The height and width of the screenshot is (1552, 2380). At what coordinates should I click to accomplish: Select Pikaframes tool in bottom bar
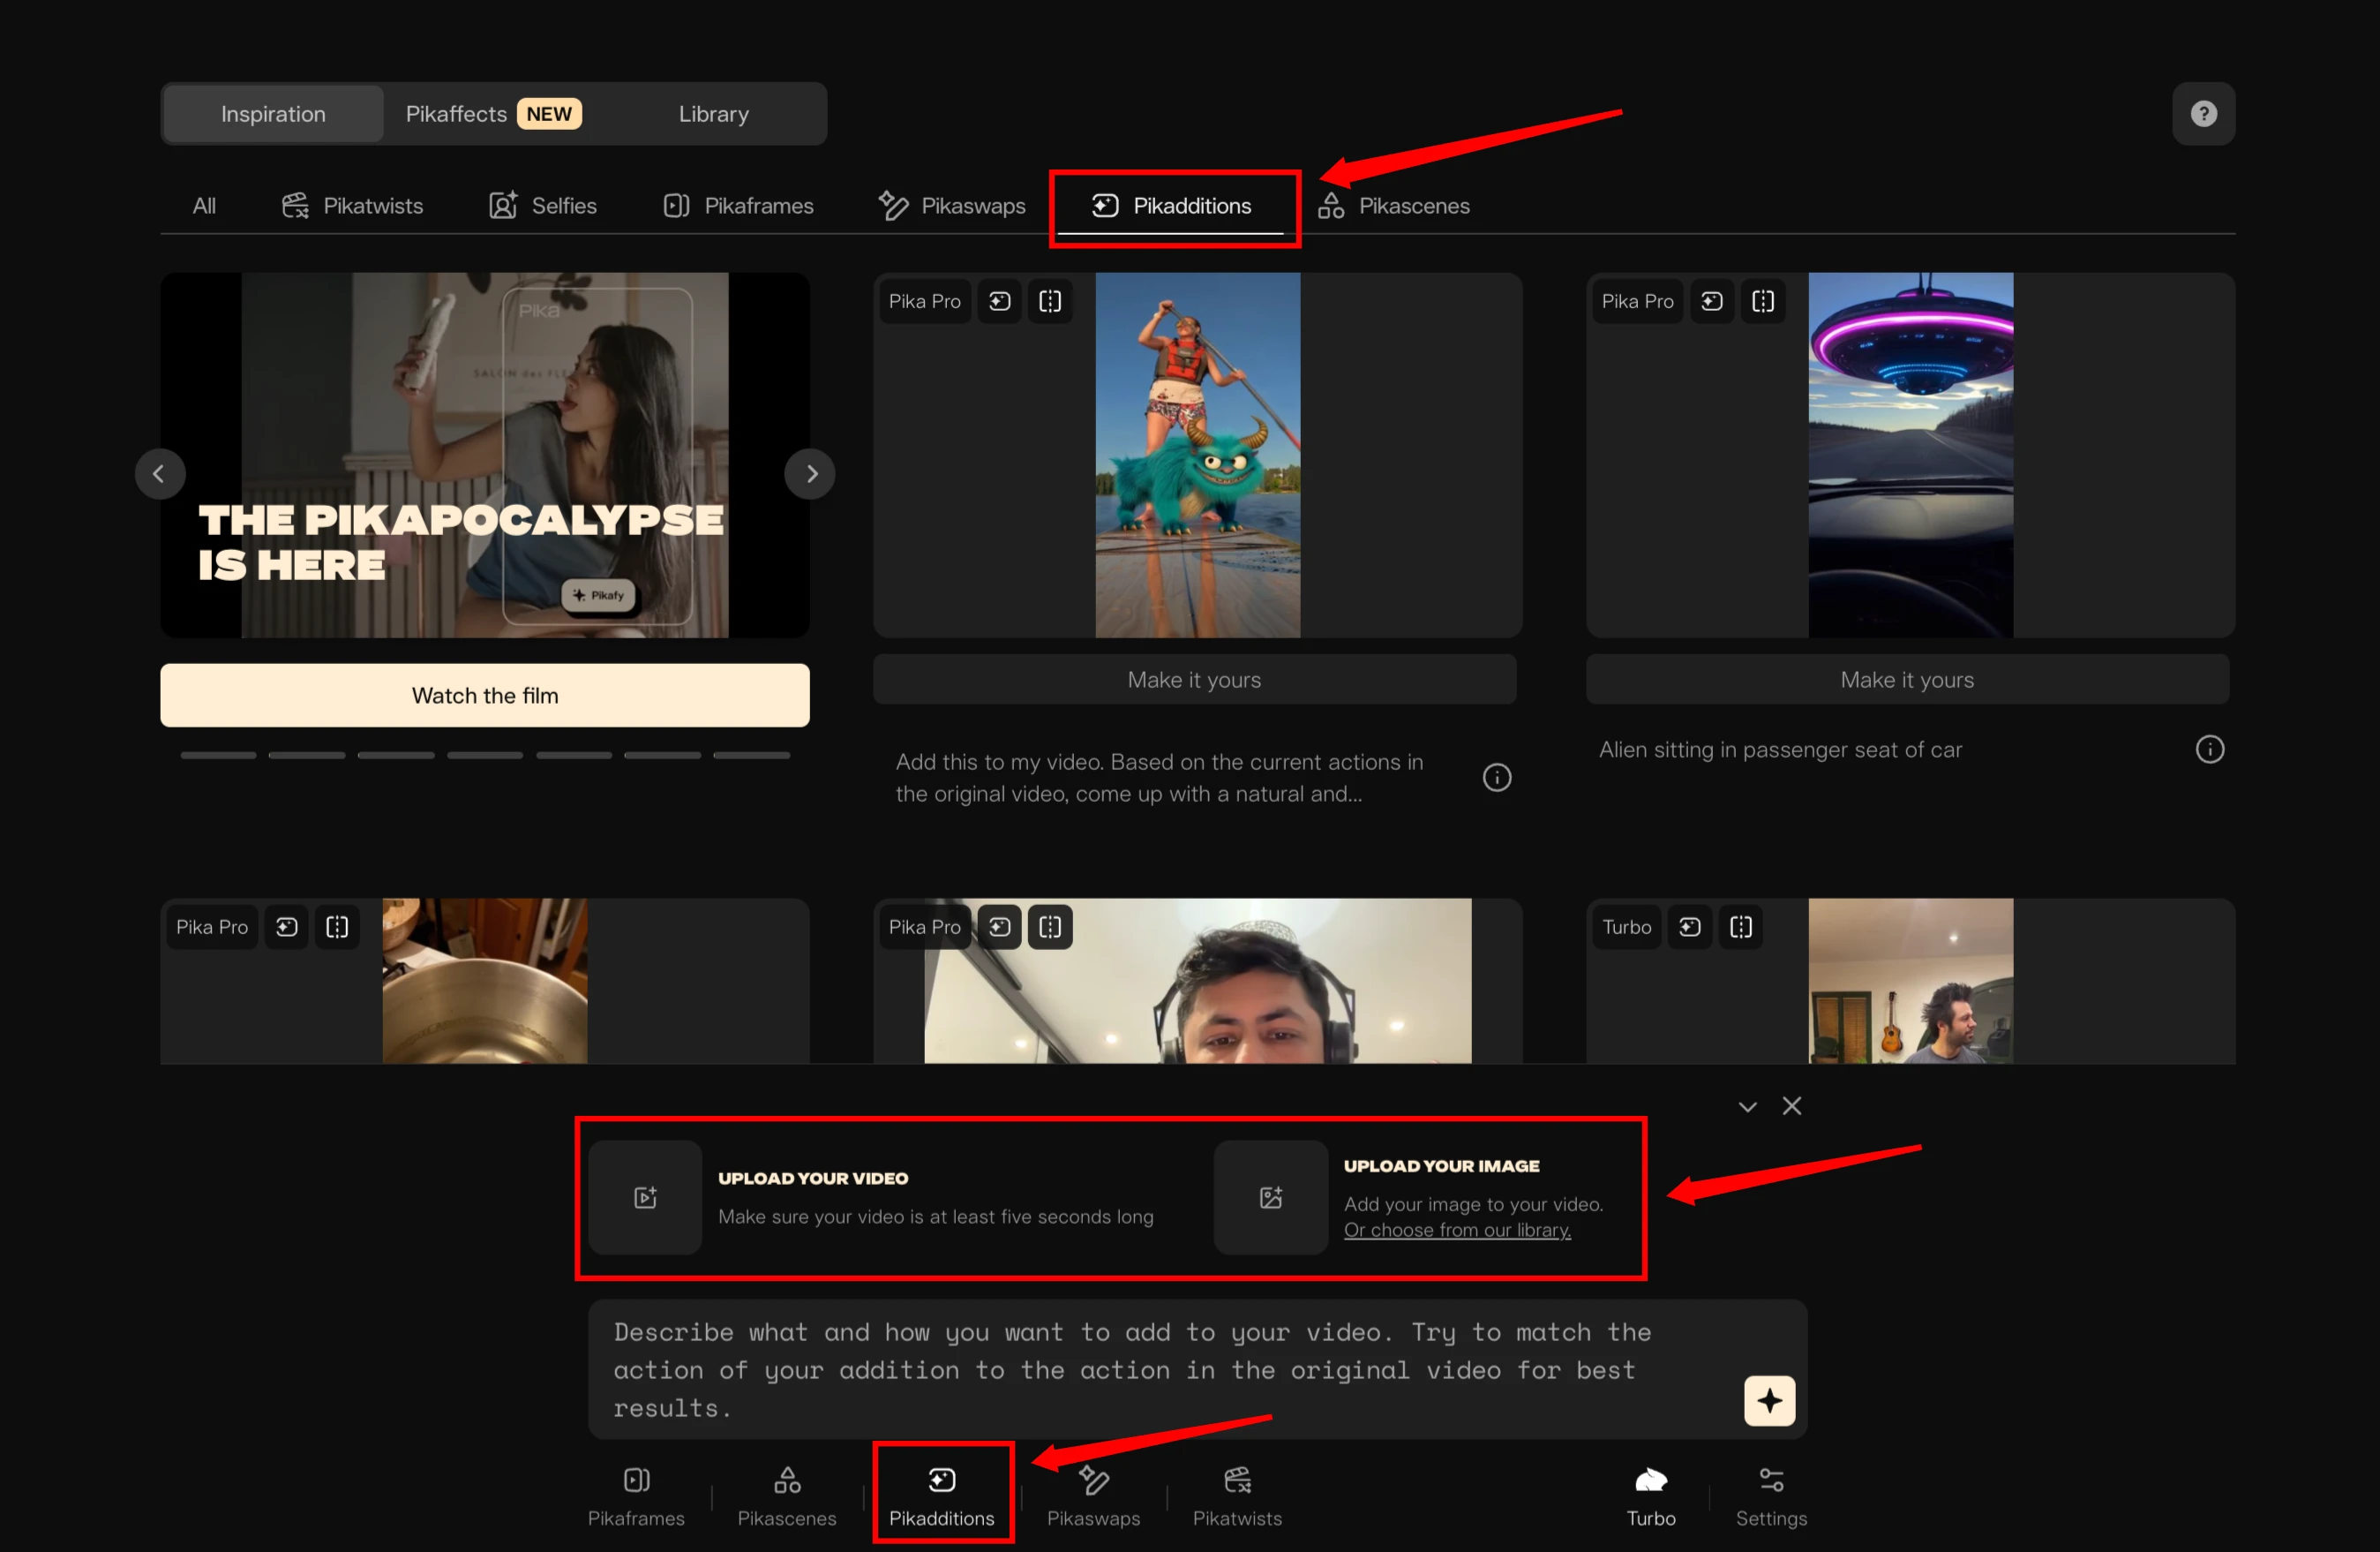[x=636, y=1497]
